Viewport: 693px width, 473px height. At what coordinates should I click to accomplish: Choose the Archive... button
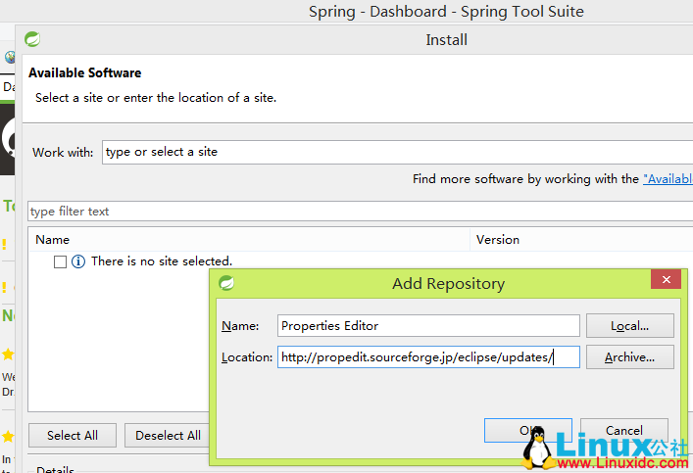(630, 356)
